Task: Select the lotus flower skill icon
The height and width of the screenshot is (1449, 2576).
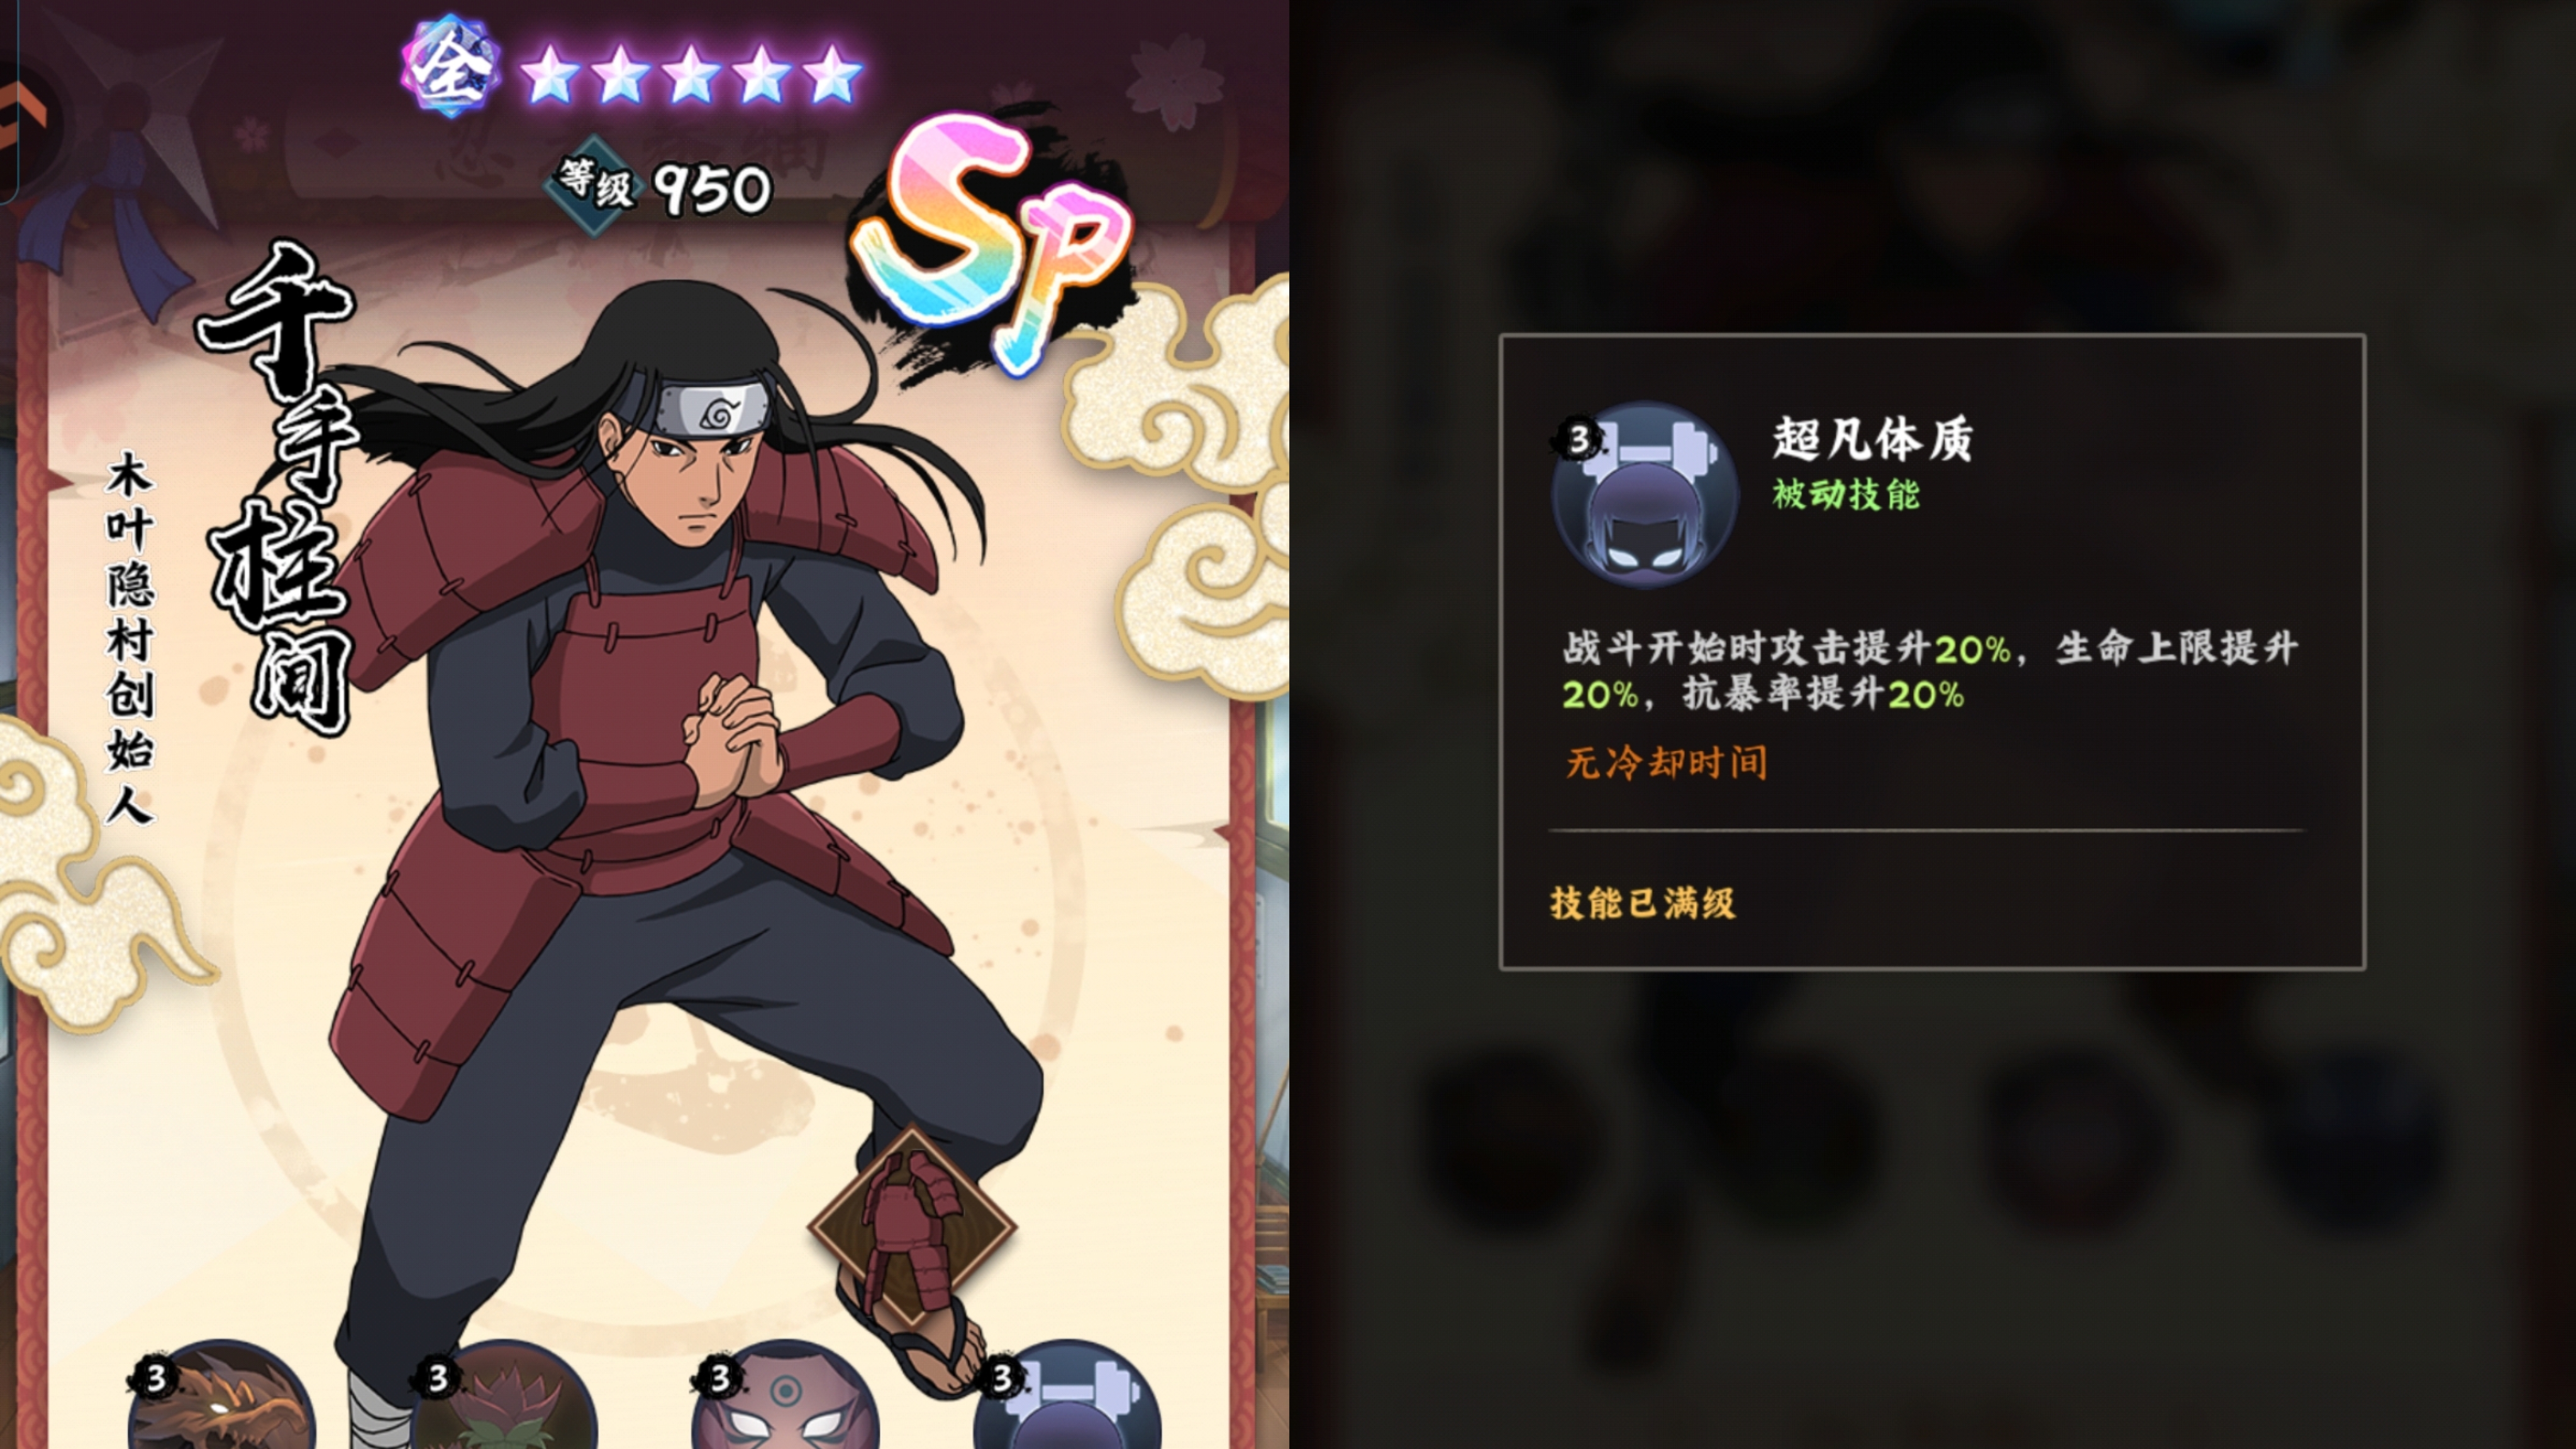Action: point(504,1397)
